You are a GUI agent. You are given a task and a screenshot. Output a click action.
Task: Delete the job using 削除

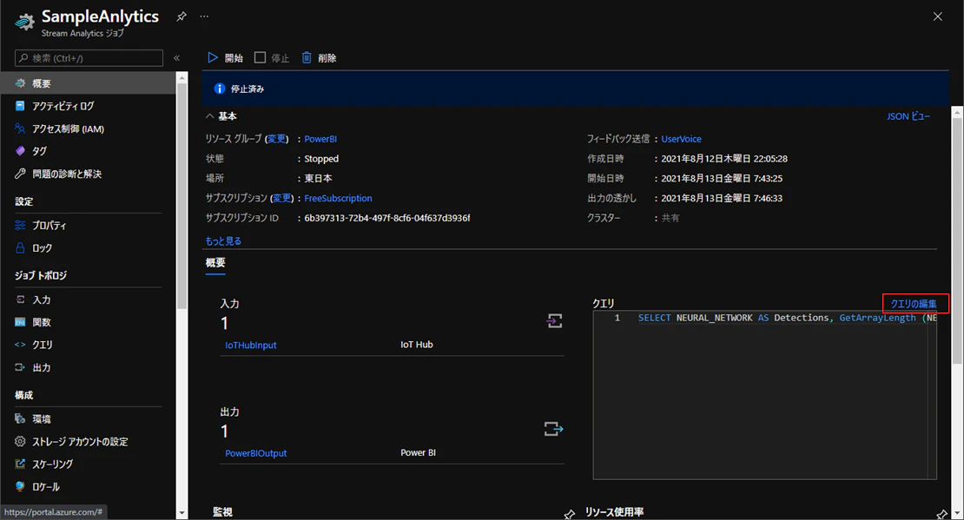point(319,58)
